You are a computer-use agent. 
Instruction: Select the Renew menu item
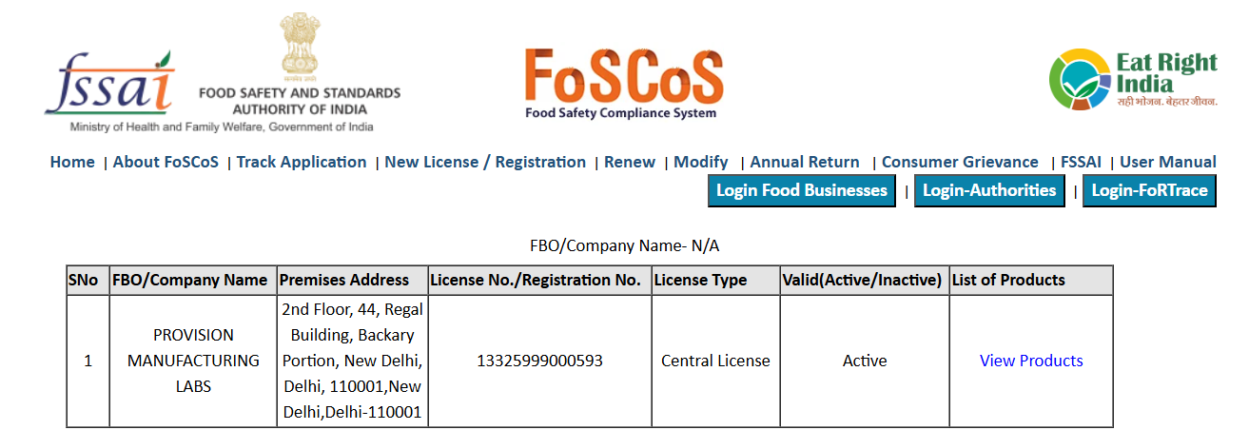tap(630, 162)
